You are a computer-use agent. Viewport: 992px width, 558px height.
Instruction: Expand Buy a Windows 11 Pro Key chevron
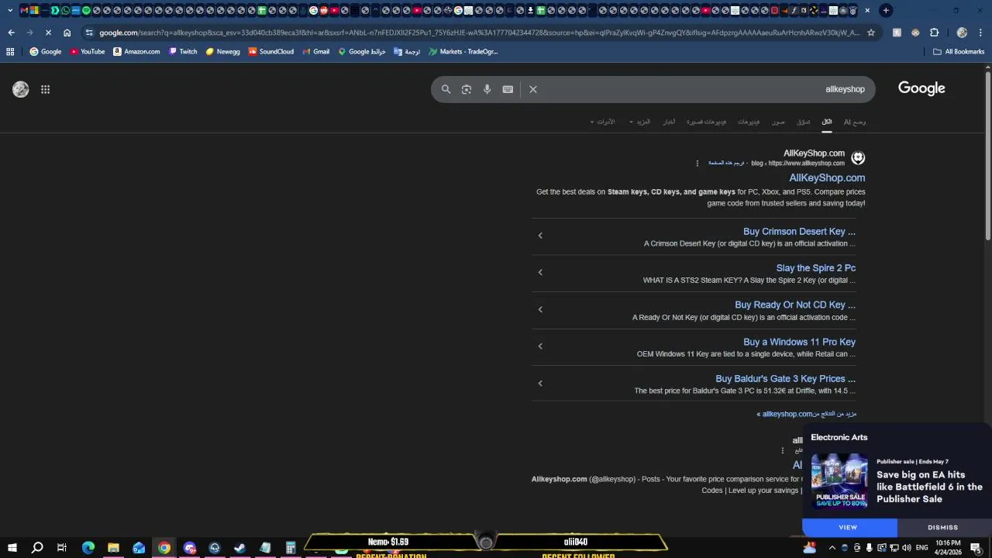[540, 346]
